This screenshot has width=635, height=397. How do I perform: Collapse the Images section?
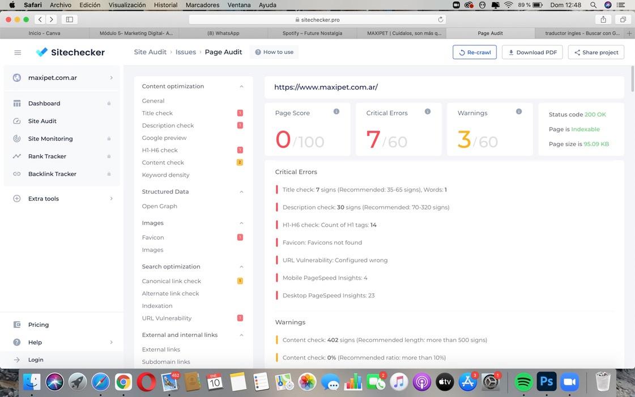[241, 223]
